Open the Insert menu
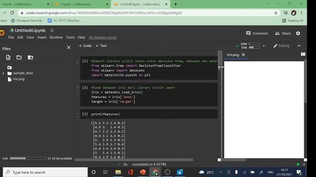316x177 pixels. [x=41, y=37]
